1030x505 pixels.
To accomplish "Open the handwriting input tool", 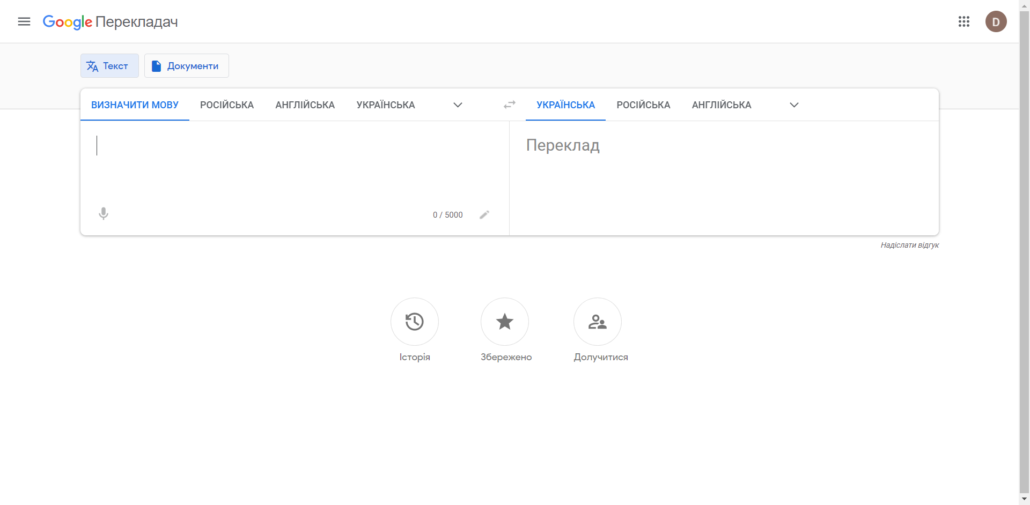I will 484,214.
